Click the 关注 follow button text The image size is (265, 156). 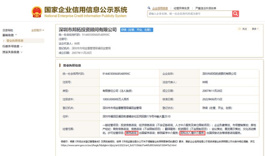click(x=244, y=29)
